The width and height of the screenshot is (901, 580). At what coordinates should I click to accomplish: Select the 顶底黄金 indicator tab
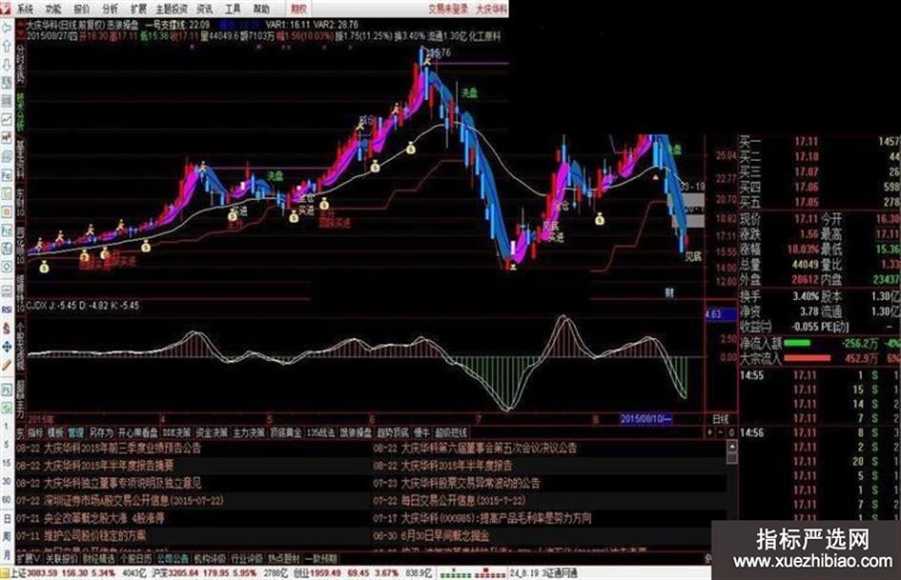[x=286, y=433]
